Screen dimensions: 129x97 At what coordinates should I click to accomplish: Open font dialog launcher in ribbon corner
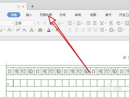point(64,34)
